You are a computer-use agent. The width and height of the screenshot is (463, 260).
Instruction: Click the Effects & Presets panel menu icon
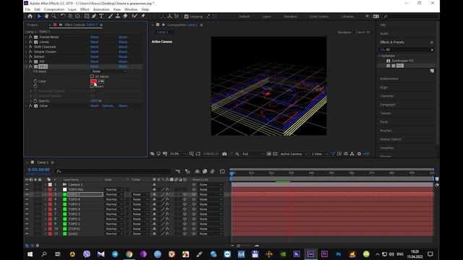point(432,42)
